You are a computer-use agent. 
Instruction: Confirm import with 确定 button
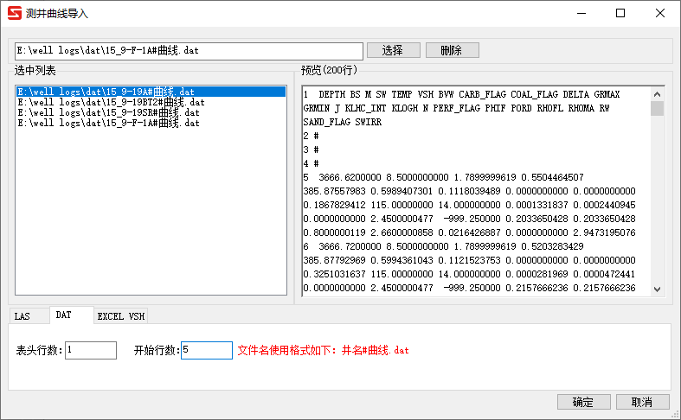pos(584,402)
